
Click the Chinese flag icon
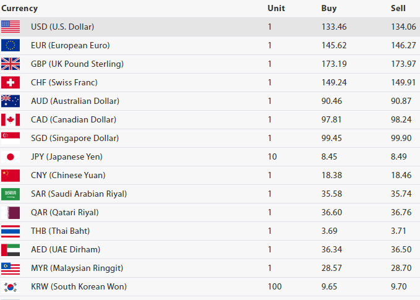point(11,175)
